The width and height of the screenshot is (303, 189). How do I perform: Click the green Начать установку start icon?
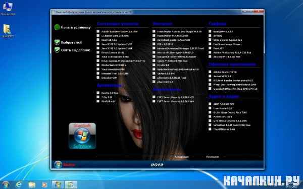[x=57, y=27]
